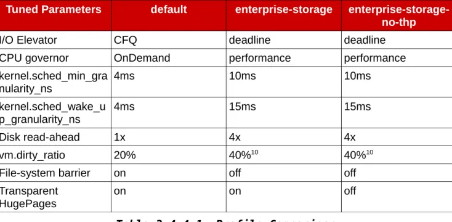Image resolution: width=452 pixels, height=222 pixels.
Task: Select the 'Tuned Parameters' header cell
Action: (55, 15)
